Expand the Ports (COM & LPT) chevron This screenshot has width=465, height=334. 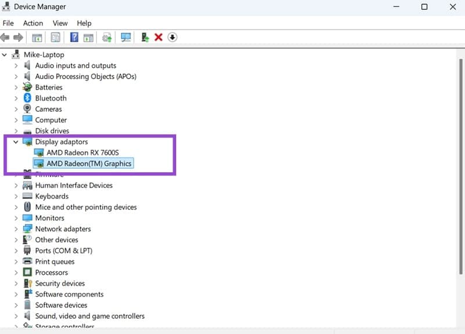[x=16, y=251]
